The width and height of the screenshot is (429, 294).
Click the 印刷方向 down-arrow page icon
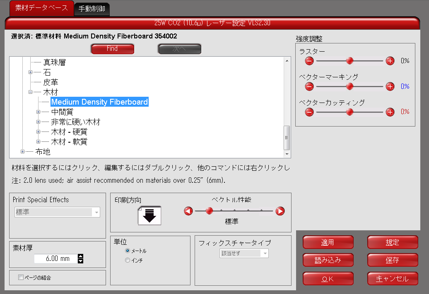(149, 215)
